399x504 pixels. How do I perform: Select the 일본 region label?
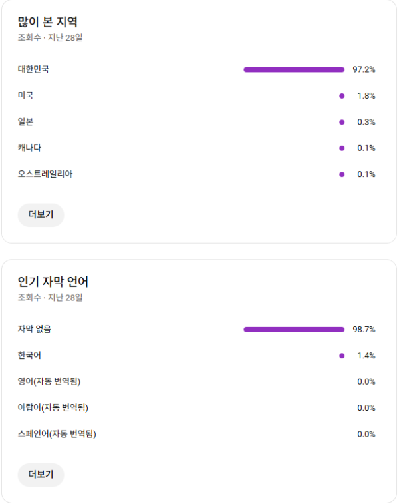tap(25, 122)
